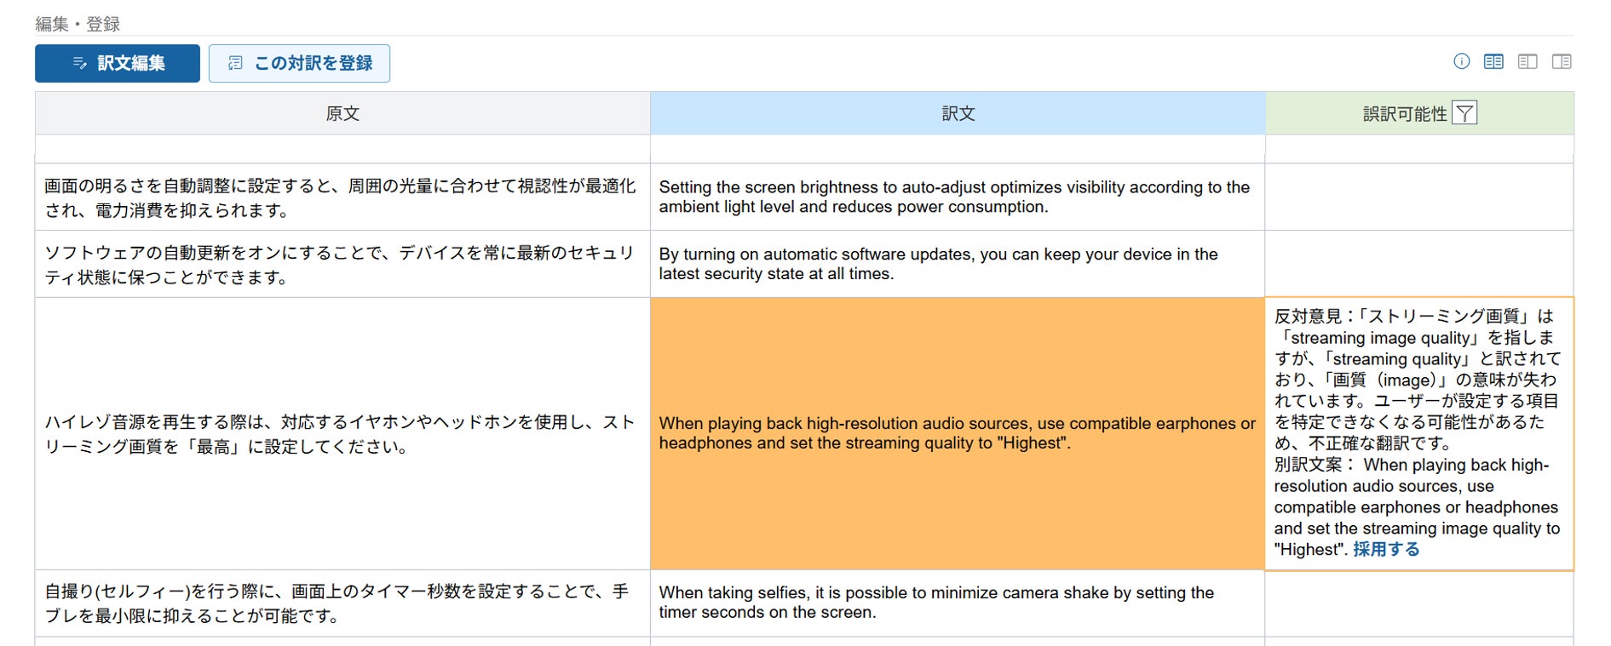Screen dimensions: 1611x646
Task: Click the ハイレゾ音源 source text cell
Action: 342,433
